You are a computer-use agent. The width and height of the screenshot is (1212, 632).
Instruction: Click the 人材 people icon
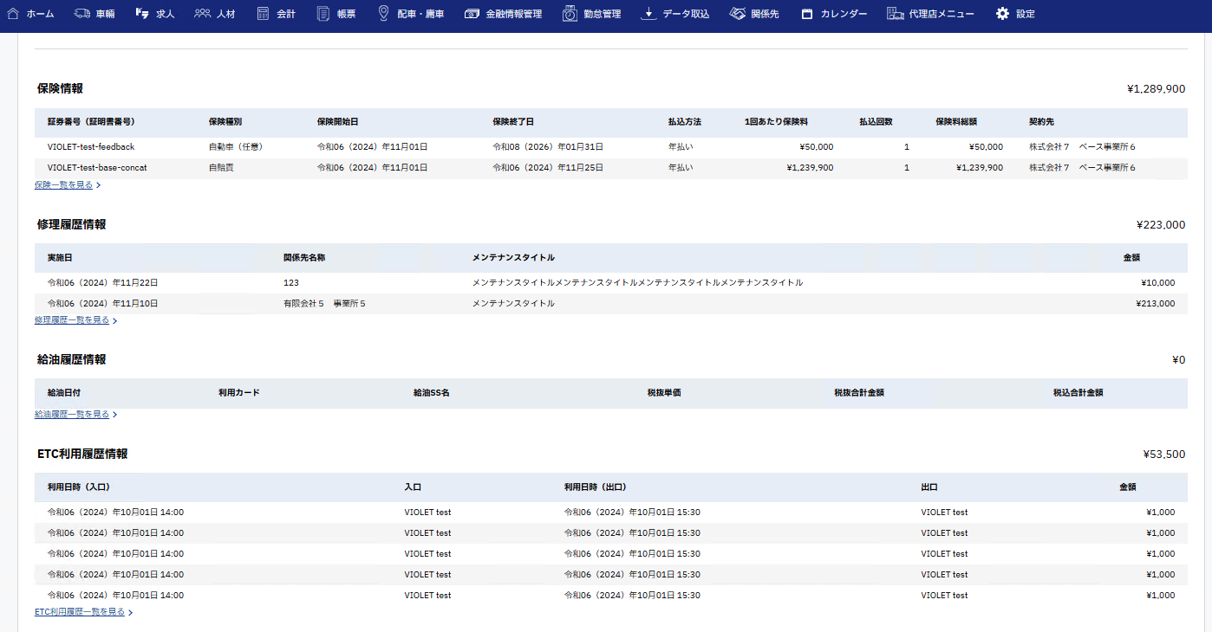202,14
